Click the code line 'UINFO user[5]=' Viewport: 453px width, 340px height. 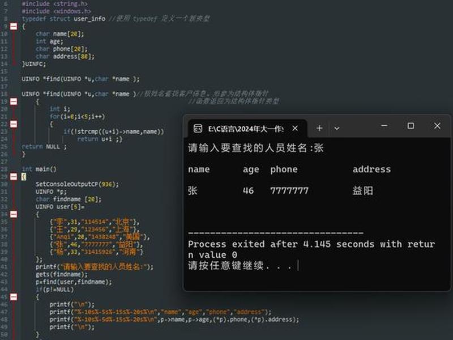tap(60, 207)
